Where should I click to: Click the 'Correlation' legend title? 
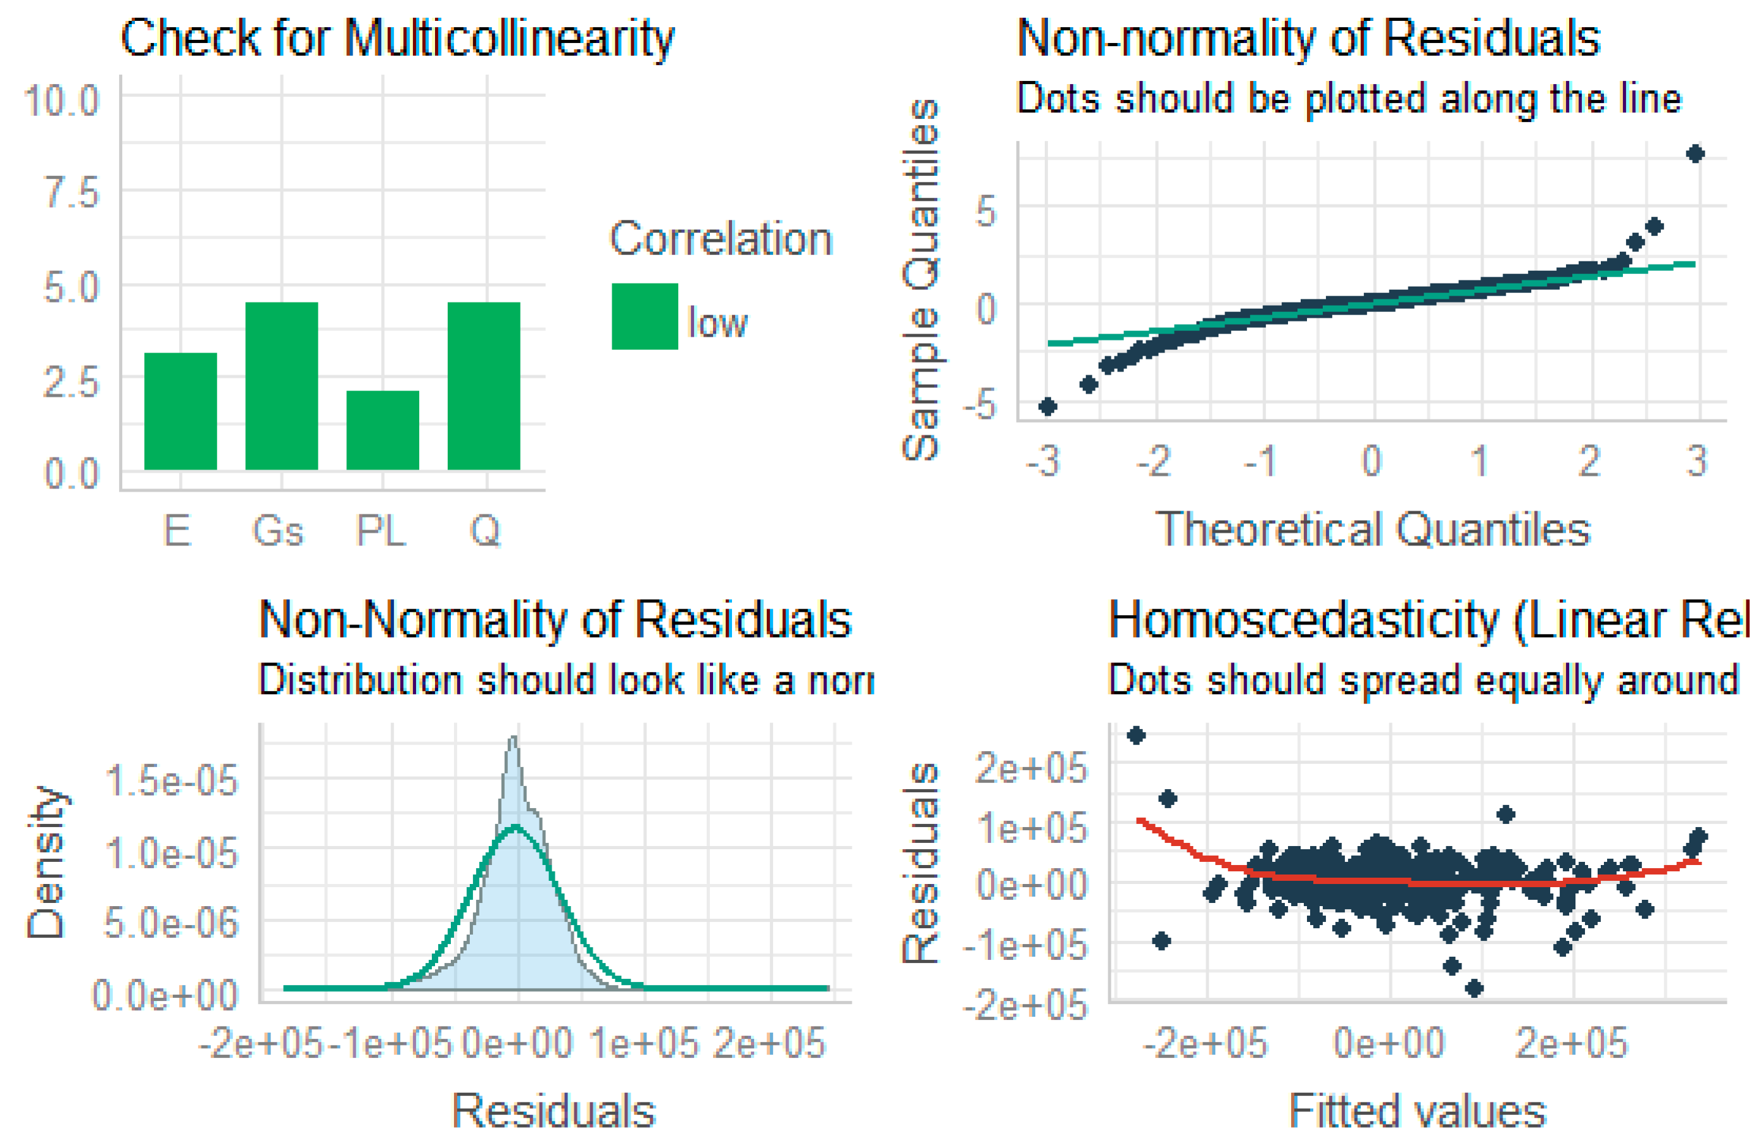pyautogui.click(x=721, y=239)
